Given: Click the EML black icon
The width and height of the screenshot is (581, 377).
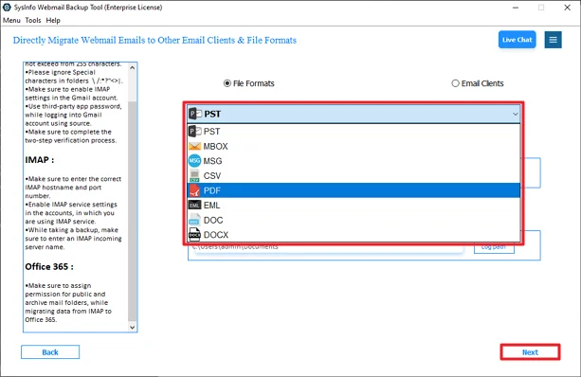Looking at the screenshot, I should click(x=194, y=206).
